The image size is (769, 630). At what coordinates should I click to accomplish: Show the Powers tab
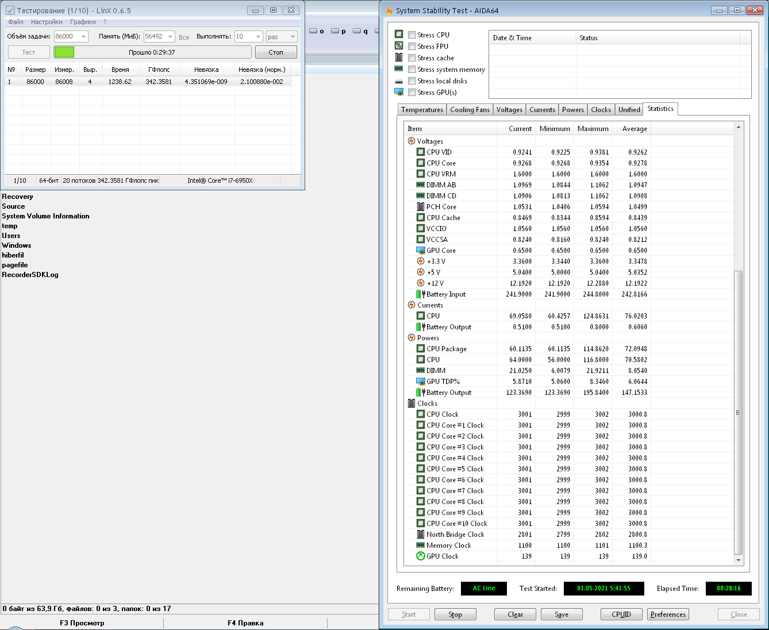point(572,110)
